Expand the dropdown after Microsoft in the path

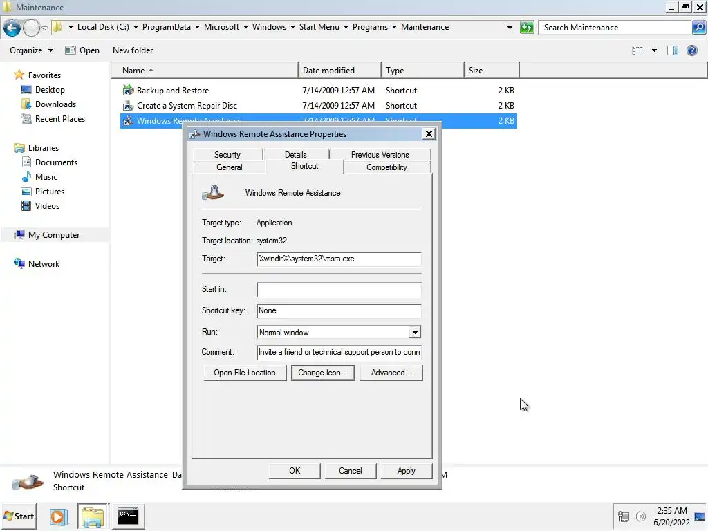(245, 27)
